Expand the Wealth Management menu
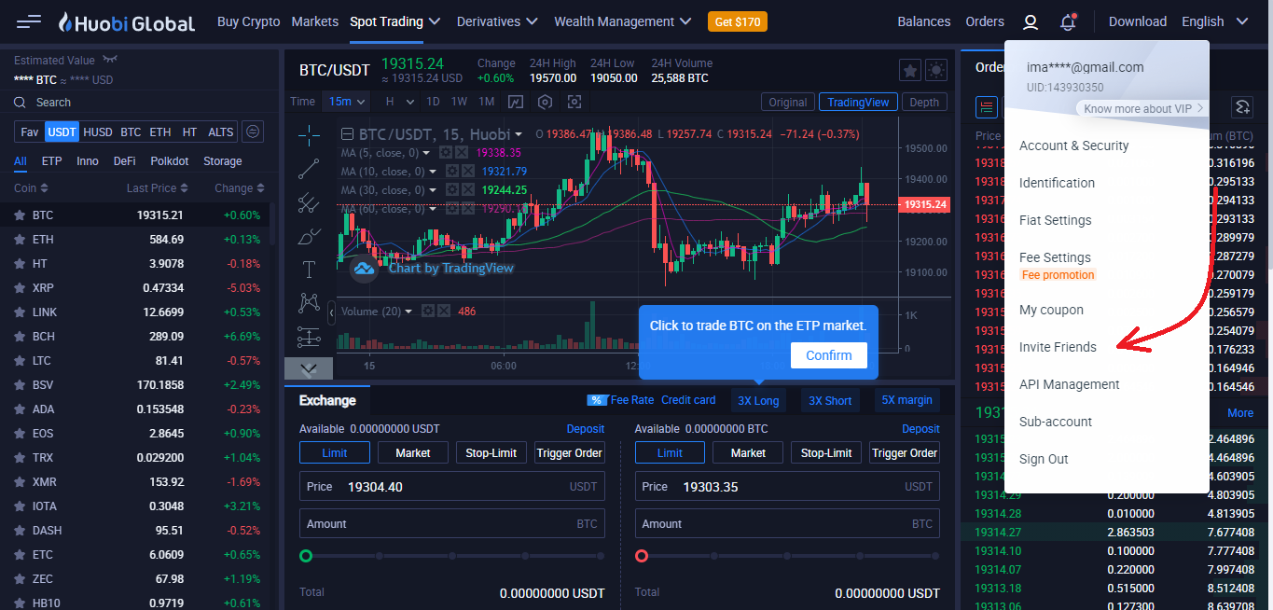 [x=623, y=21]
